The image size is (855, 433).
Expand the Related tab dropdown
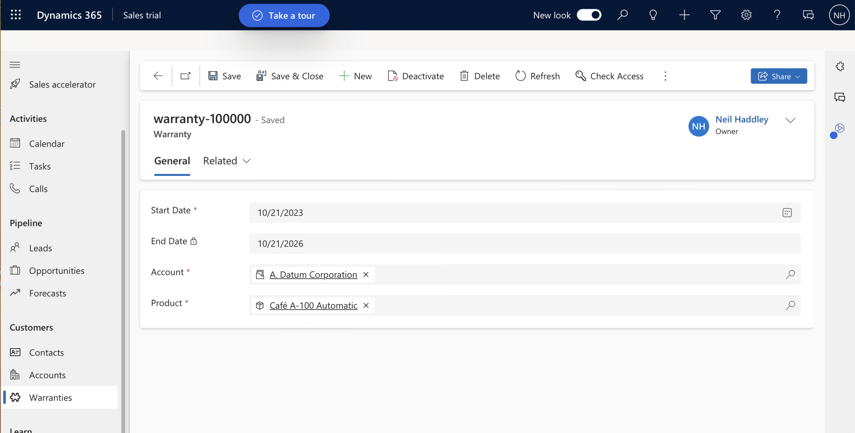pos(227,161)
